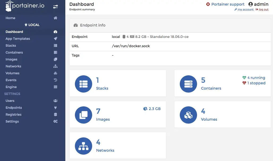The width and height of the screenshot is (273, 161).
Task: Click the Dashboard page title
Action: 82,4
